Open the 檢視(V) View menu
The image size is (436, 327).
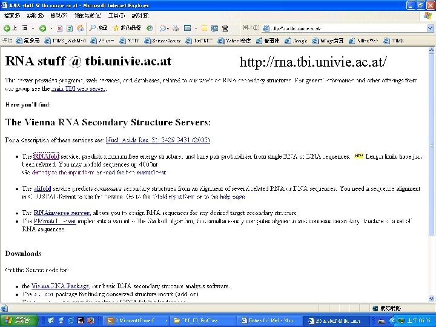tap(59, 16)
